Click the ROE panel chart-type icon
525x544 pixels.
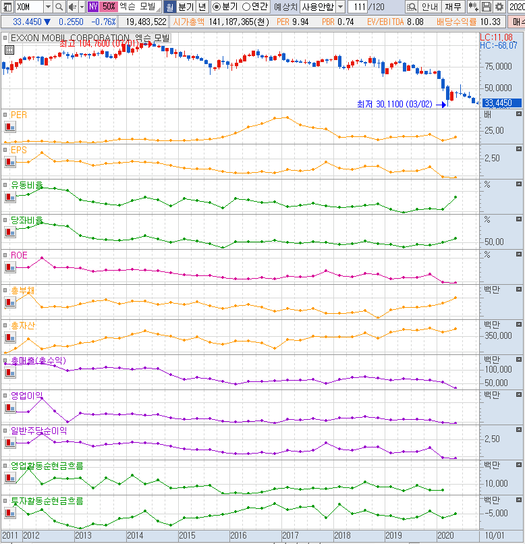click(x=10, y=267)
